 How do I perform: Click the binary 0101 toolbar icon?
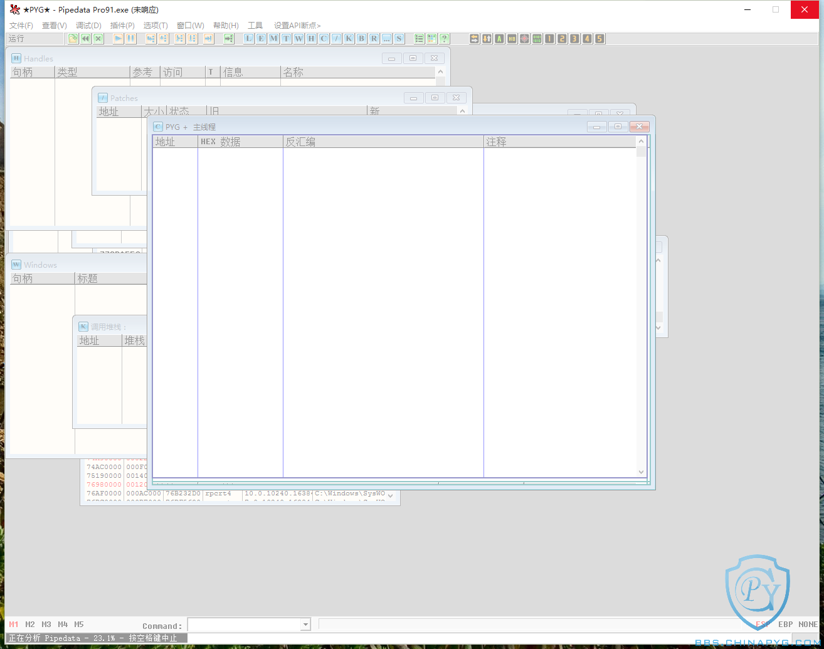click(x=537, y=38)
